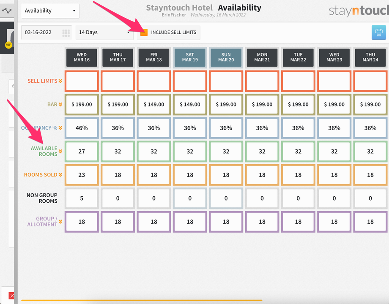Click the $ 149.00 BAR rate for MAR 19
389x304 pixels.
click(190, 105)
